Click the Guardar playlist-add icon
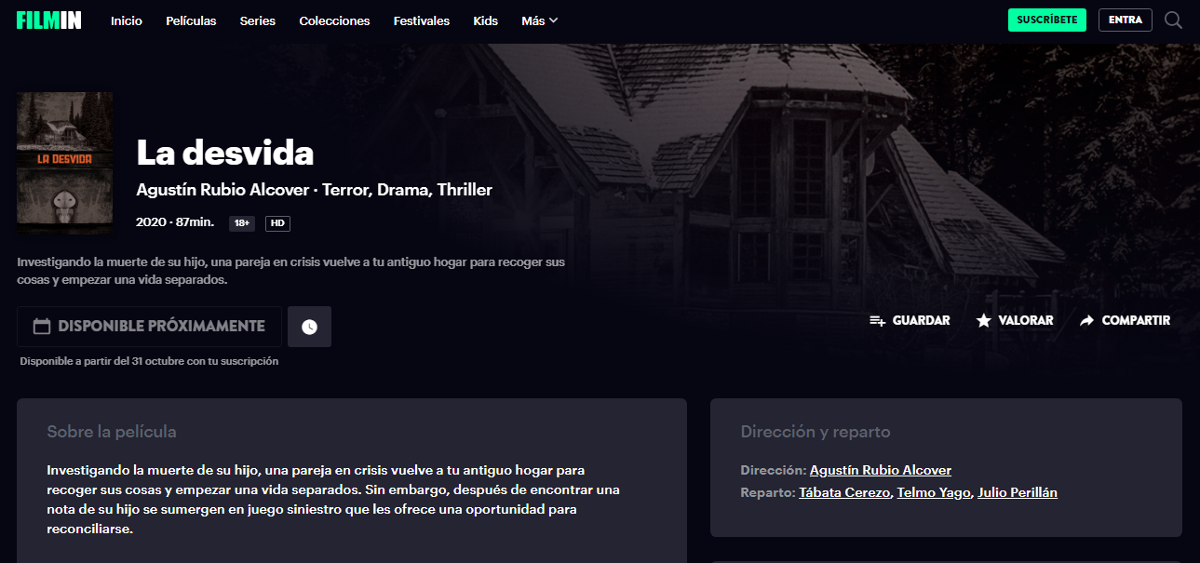The image size is (1200, 563). point(877,320)
